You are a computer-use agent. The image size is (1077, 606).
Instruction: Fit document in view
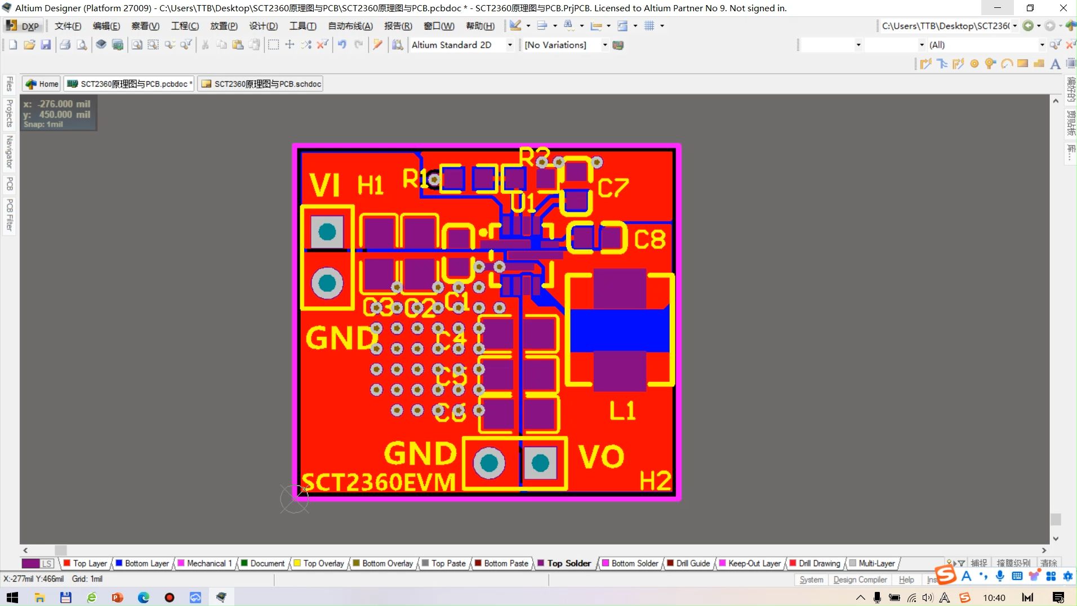click(137, 45)
